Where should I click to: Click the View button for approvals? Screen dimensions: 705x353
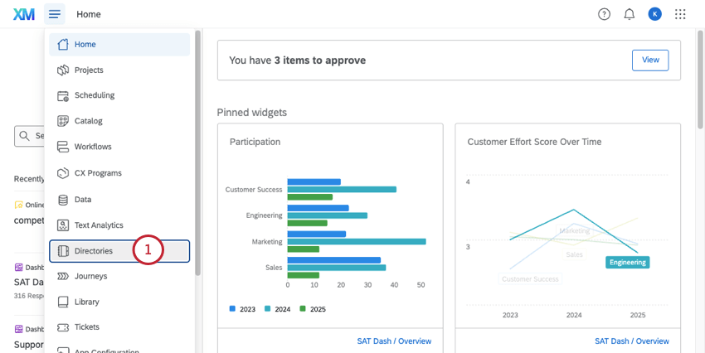click(650, 60)
